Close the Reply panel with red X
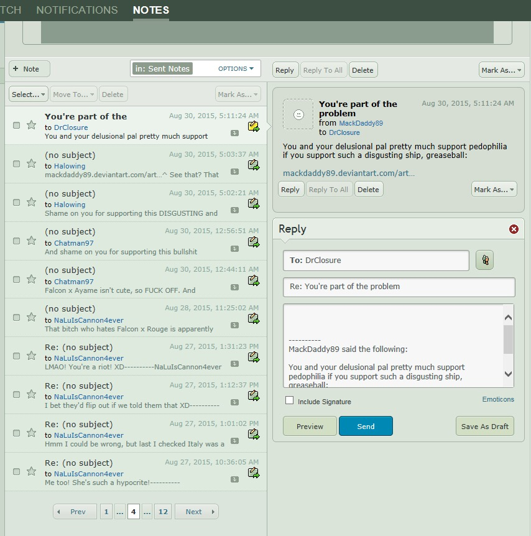 (x=514, y=229)
